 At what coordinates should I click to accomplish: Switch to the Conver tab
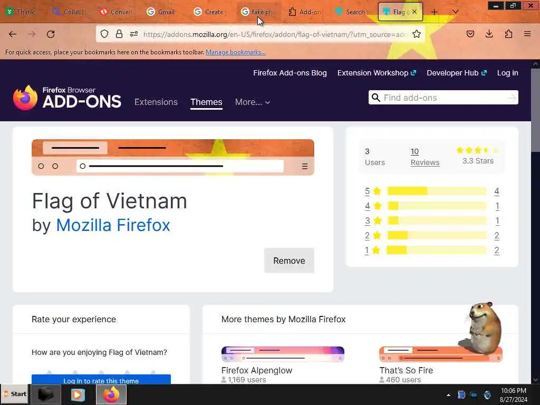point(116,12)
